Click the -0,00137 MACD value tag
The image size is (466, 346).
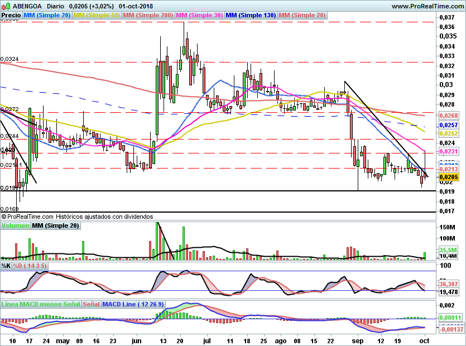tap(451, 329)
